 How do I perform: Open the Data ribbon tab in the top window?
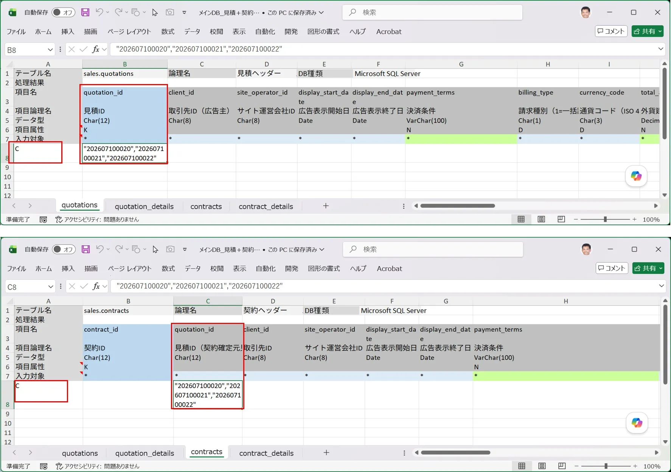click(x=192, y=31)
